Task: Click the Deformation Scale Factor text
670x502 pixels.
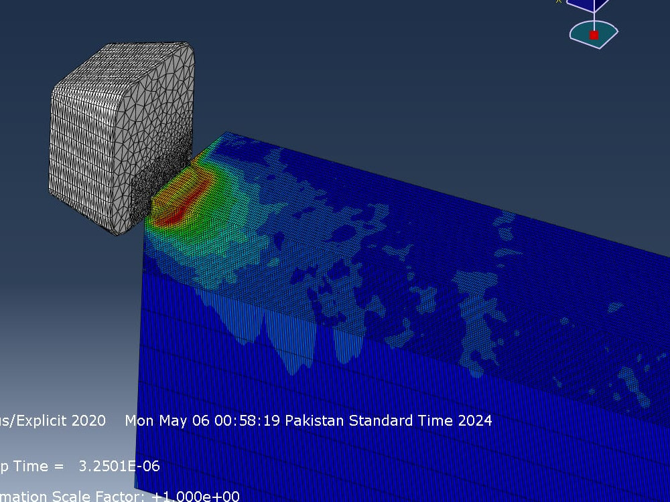Action: pyautogui.click(x=74, y=497)
